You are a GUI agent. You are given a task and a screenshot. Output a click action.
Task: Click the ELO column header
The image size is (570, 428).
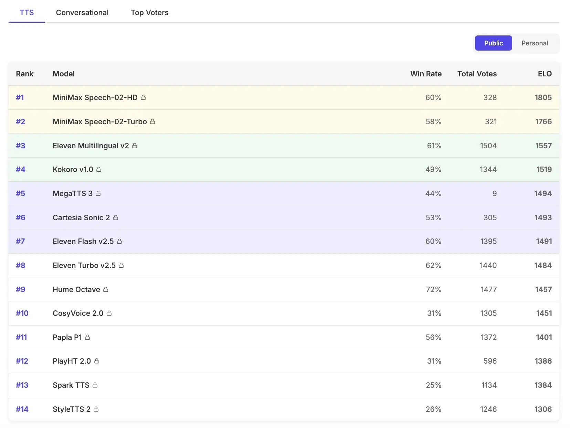(545, 74)
